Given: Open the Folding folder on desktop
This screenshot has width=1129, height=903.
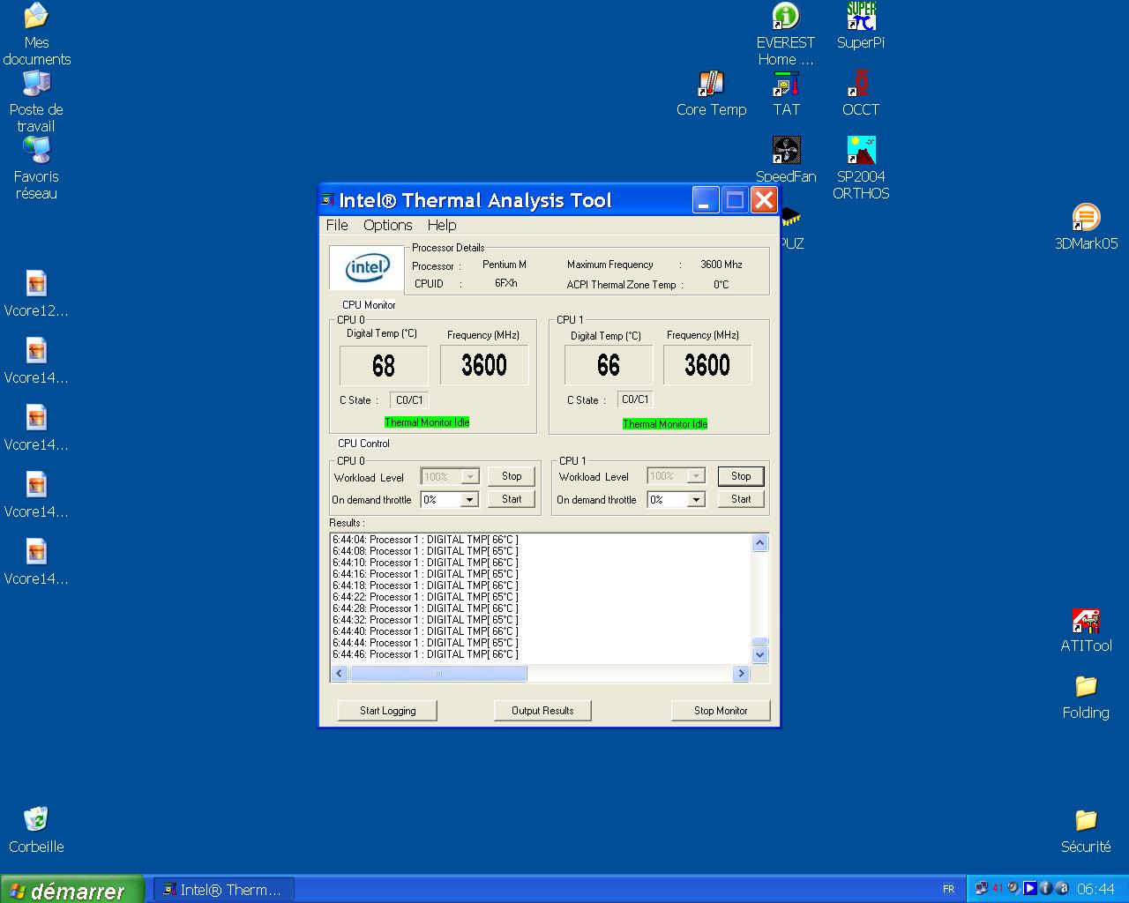Looking at the screenshot, I should pyautogui.click(x=1086, y=687).
